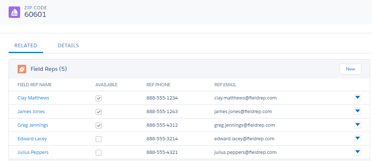Click the Field Rep Name column header
372x161 pixels.
point(34,85)
